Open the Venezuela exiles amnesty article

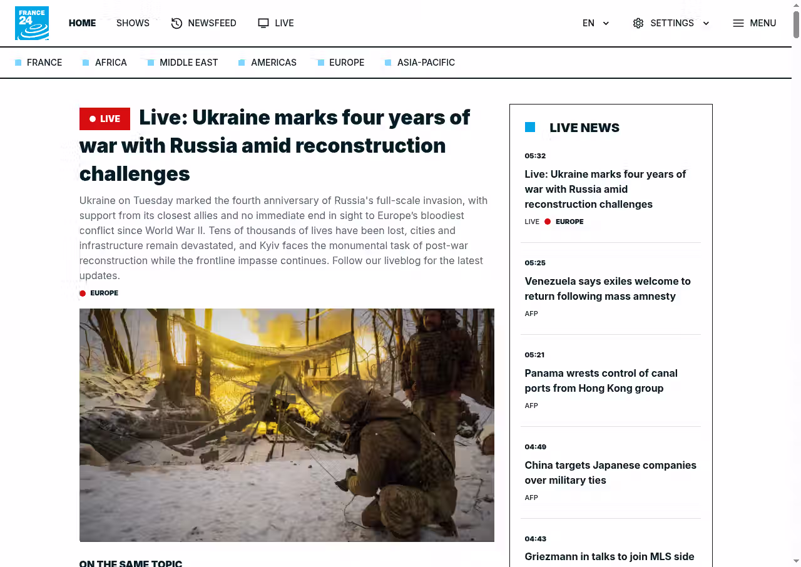607,289
